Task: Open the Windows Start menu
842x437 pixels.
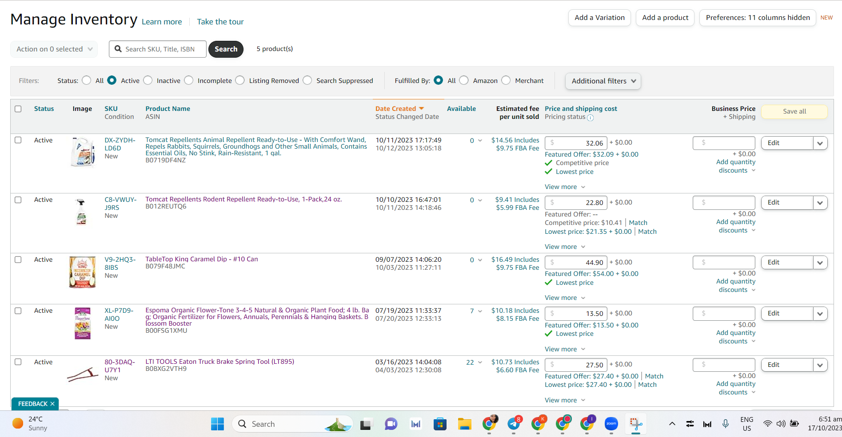Action: pos(217,424)
